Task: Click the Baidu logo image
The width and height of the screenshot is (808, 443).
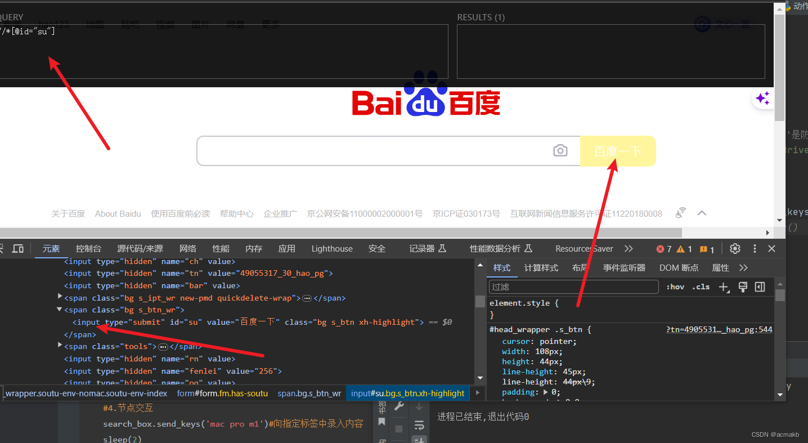Action: point(426,95)
